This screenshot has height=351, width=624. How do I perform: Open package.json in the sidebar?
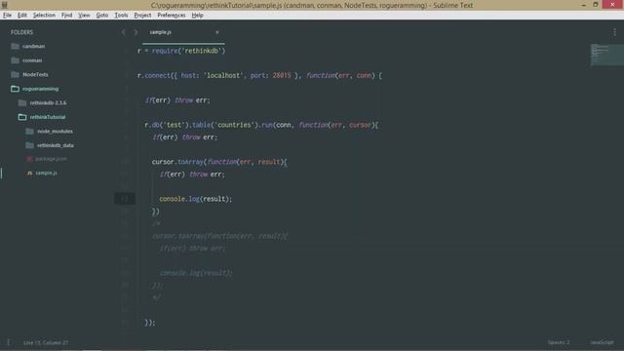coord(51,159)
